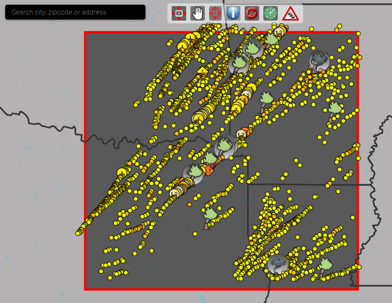Click the red crosshair target tool
Image resolution: width=392 pixels, height=303 pixels.
[x=215, y=13]
